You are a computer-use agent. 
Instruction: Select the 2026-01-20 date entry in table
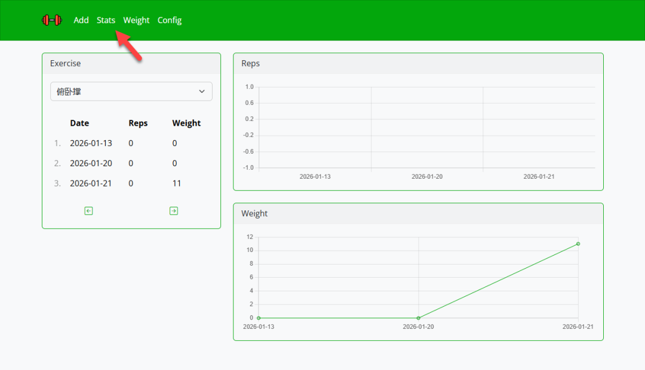point(91,163)
